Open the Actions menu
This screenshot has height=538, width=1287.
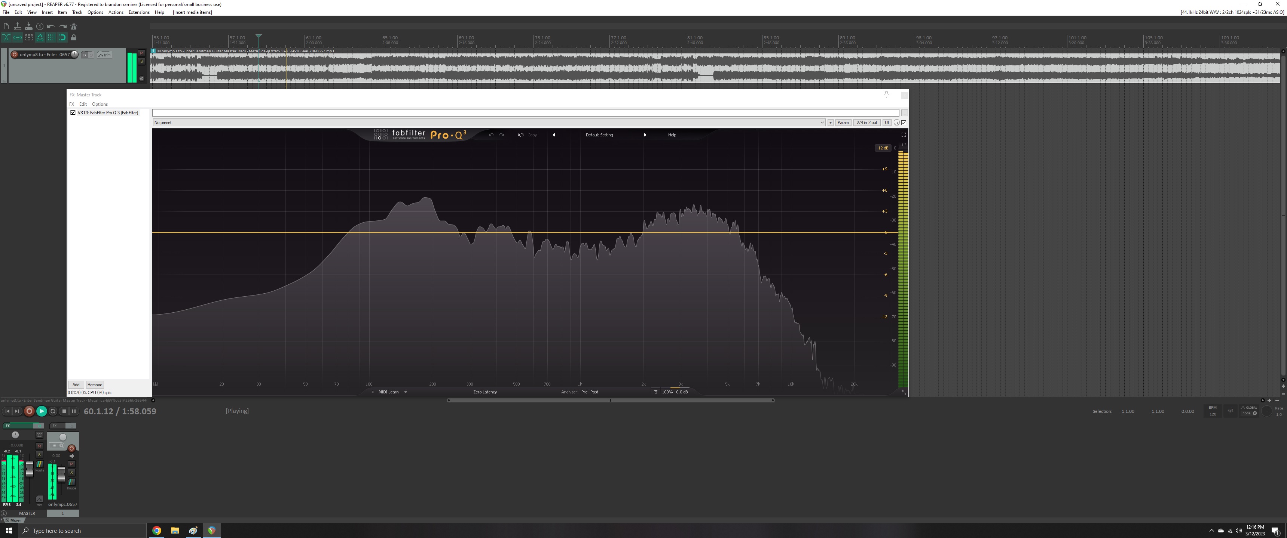click(116, 12)
